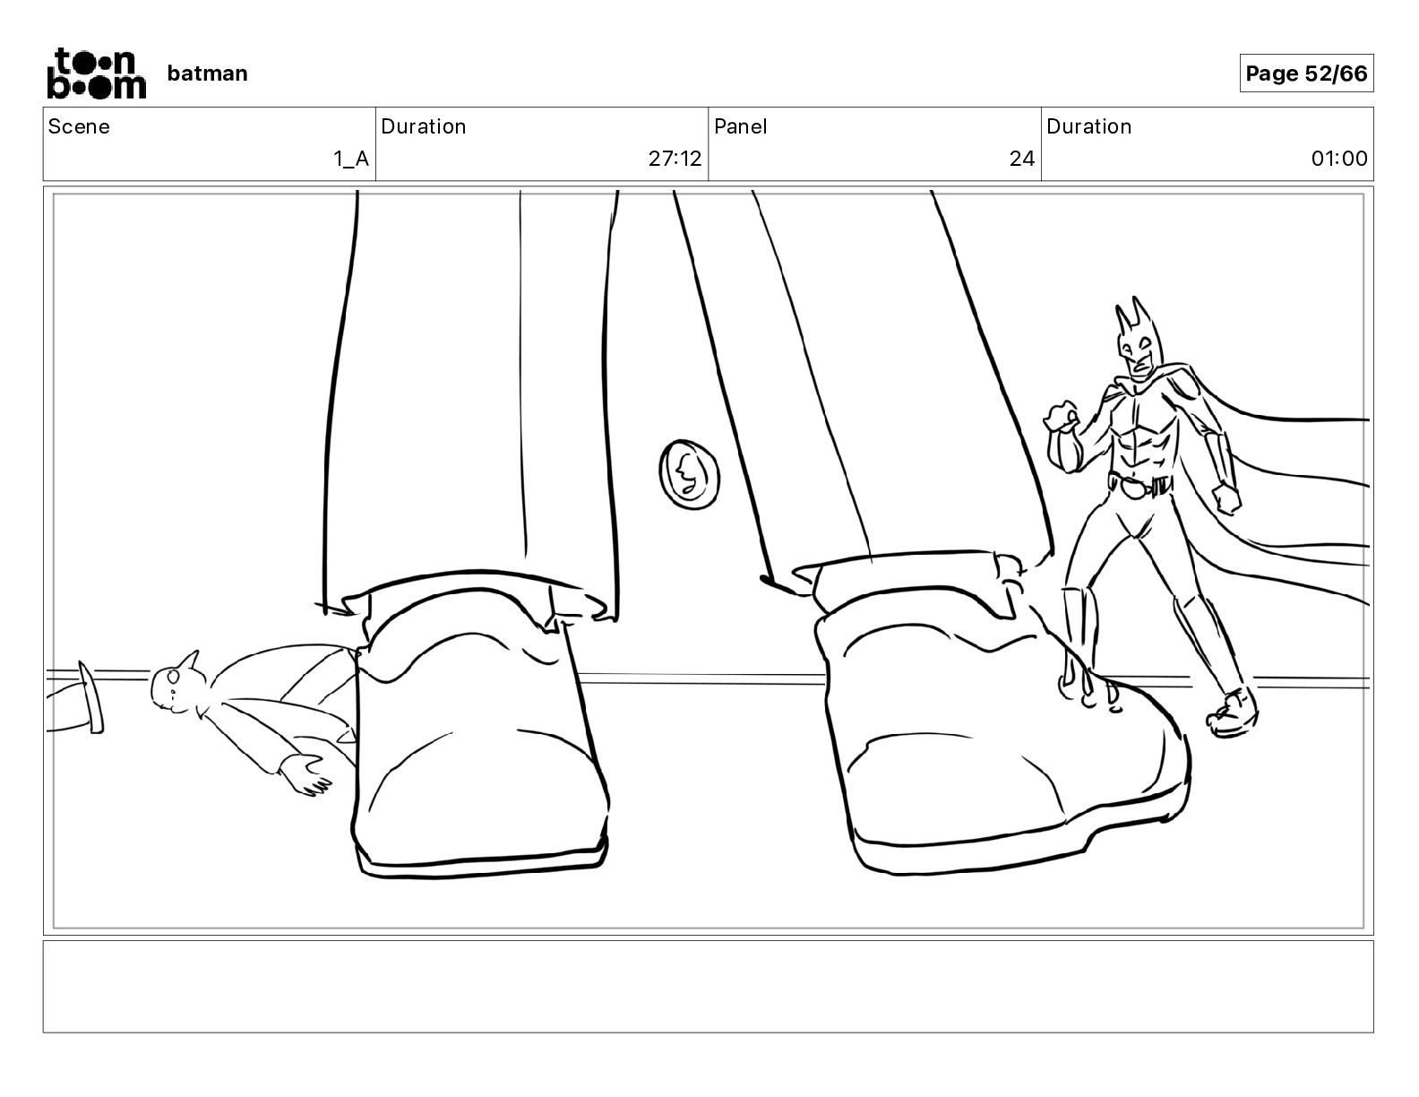1419x1097 pixels.
Task: Click the empty notes box below the panel
Action: pyautogui.click(x=709, y=986)
